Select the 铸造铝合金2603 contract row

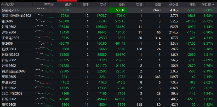coord(14,71)
